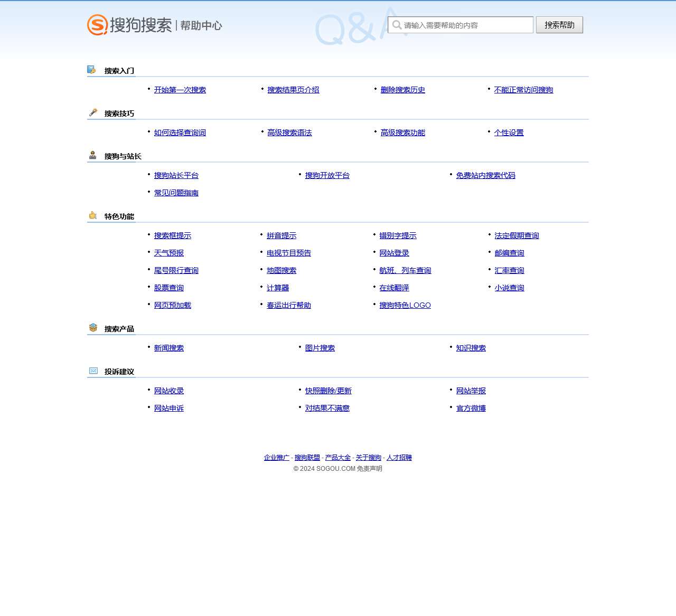676x616 pixels.
Task: Click 企业推广 footer link
Action: 277,458
